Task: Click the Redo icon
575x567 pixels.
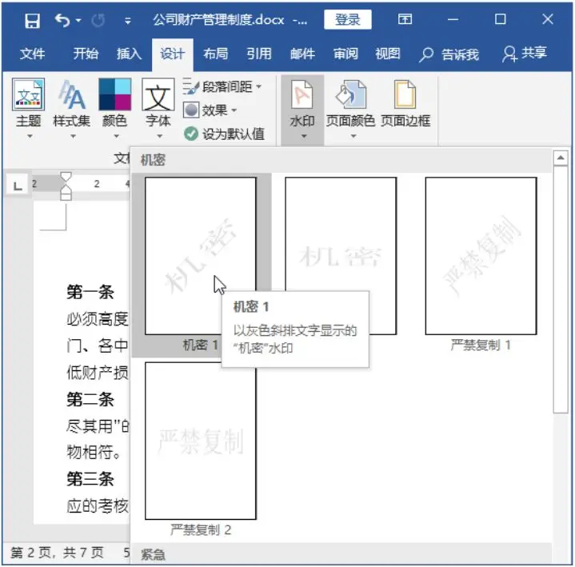Action: point(98,21)
